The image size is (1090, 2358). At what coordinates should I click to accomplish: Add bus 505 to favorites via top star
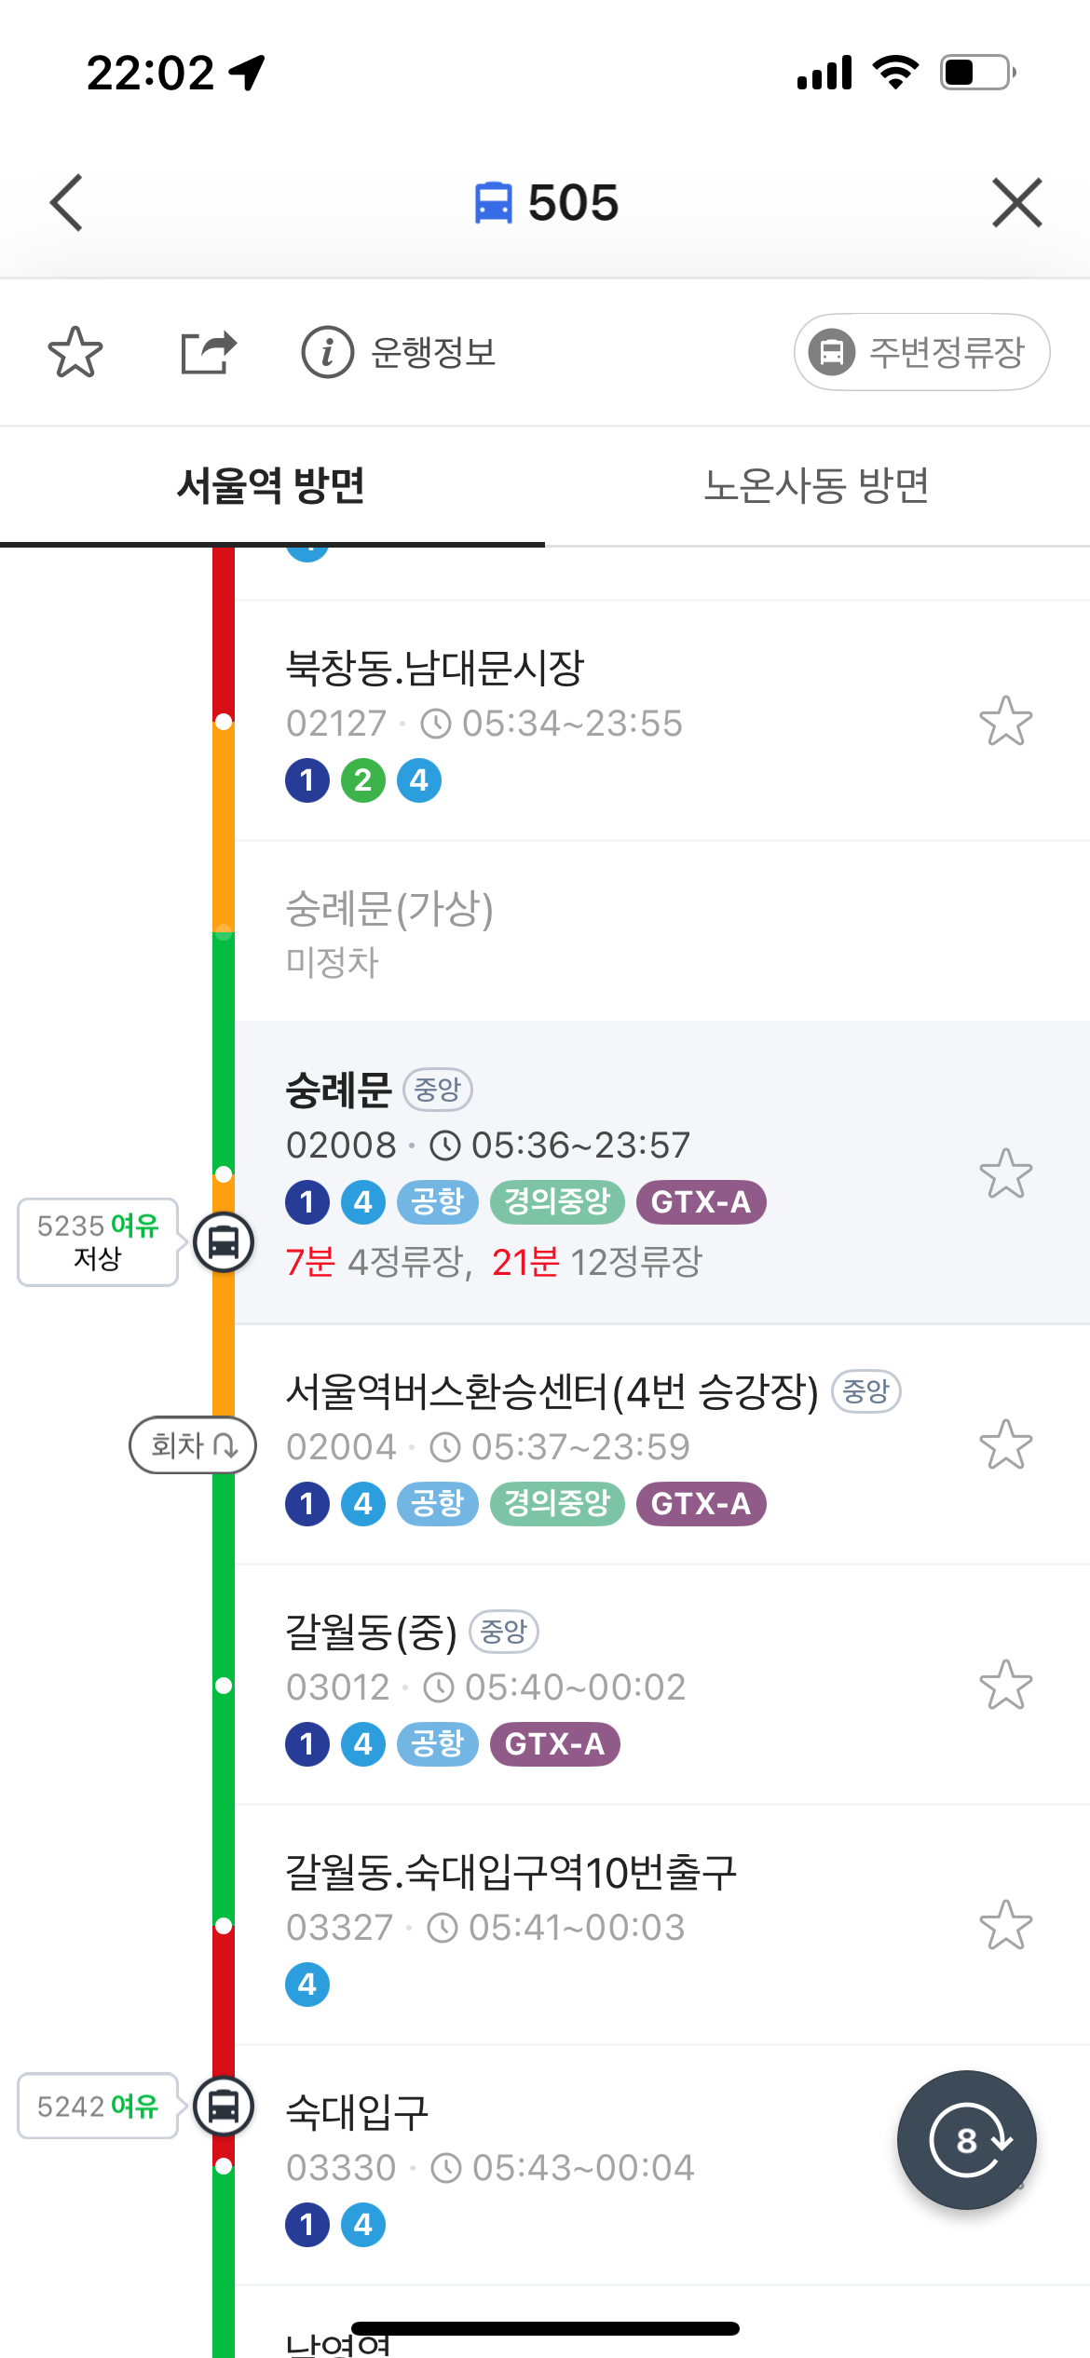[75, 352]
